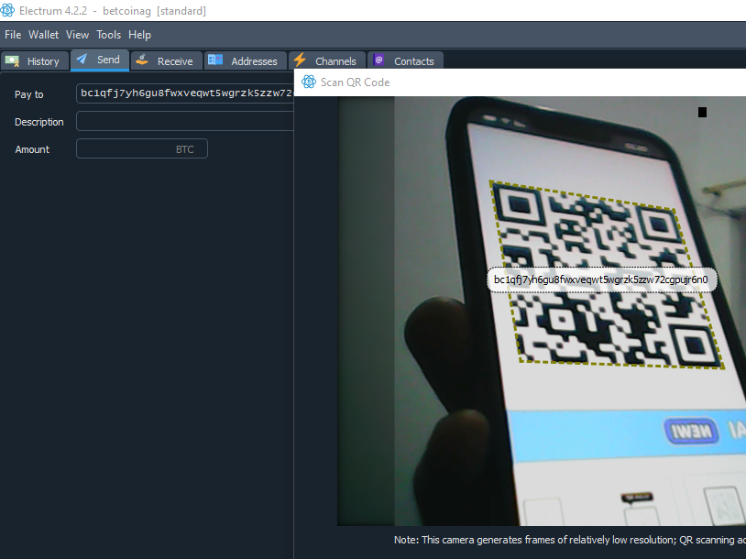Focus the Pay to address field
The width and height of the screenshot is (746, 559).
[185, 93]
